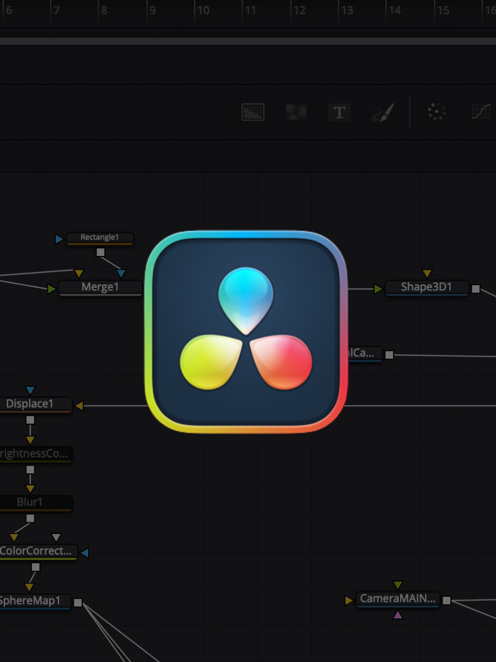
Task: Select the Merge1 node
Action: pyautogui.click(x=100, y=287)
